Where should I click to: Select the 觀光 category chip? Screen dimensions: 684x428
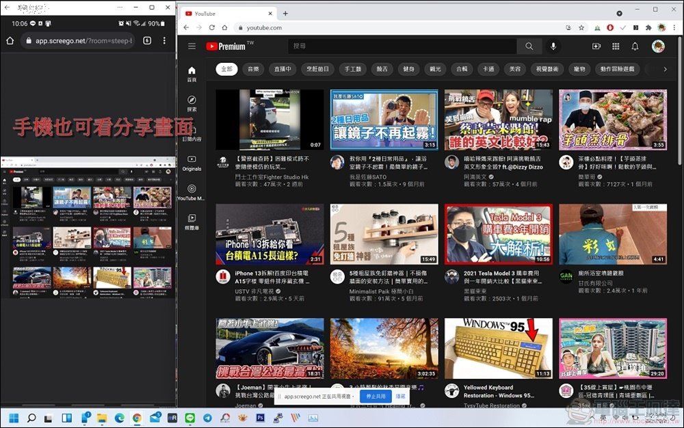[x=435, y=69]
